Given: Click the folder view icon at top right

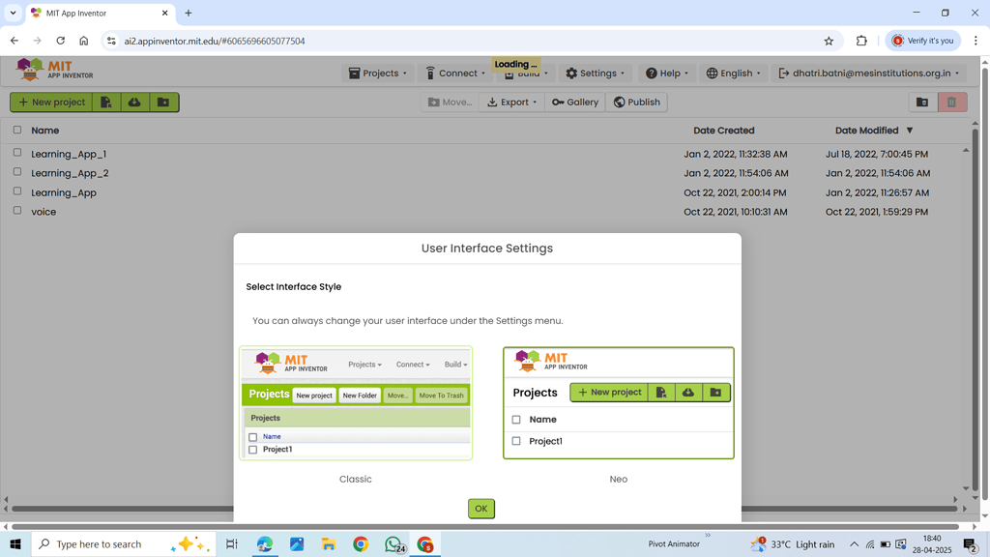Looking at the screenshot, I should [x=921, y=102].
